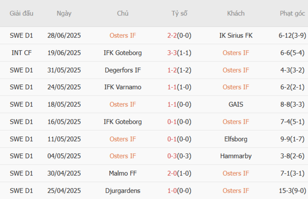
Task: Open IK Sirius FK team link
Action: point(236,35)
